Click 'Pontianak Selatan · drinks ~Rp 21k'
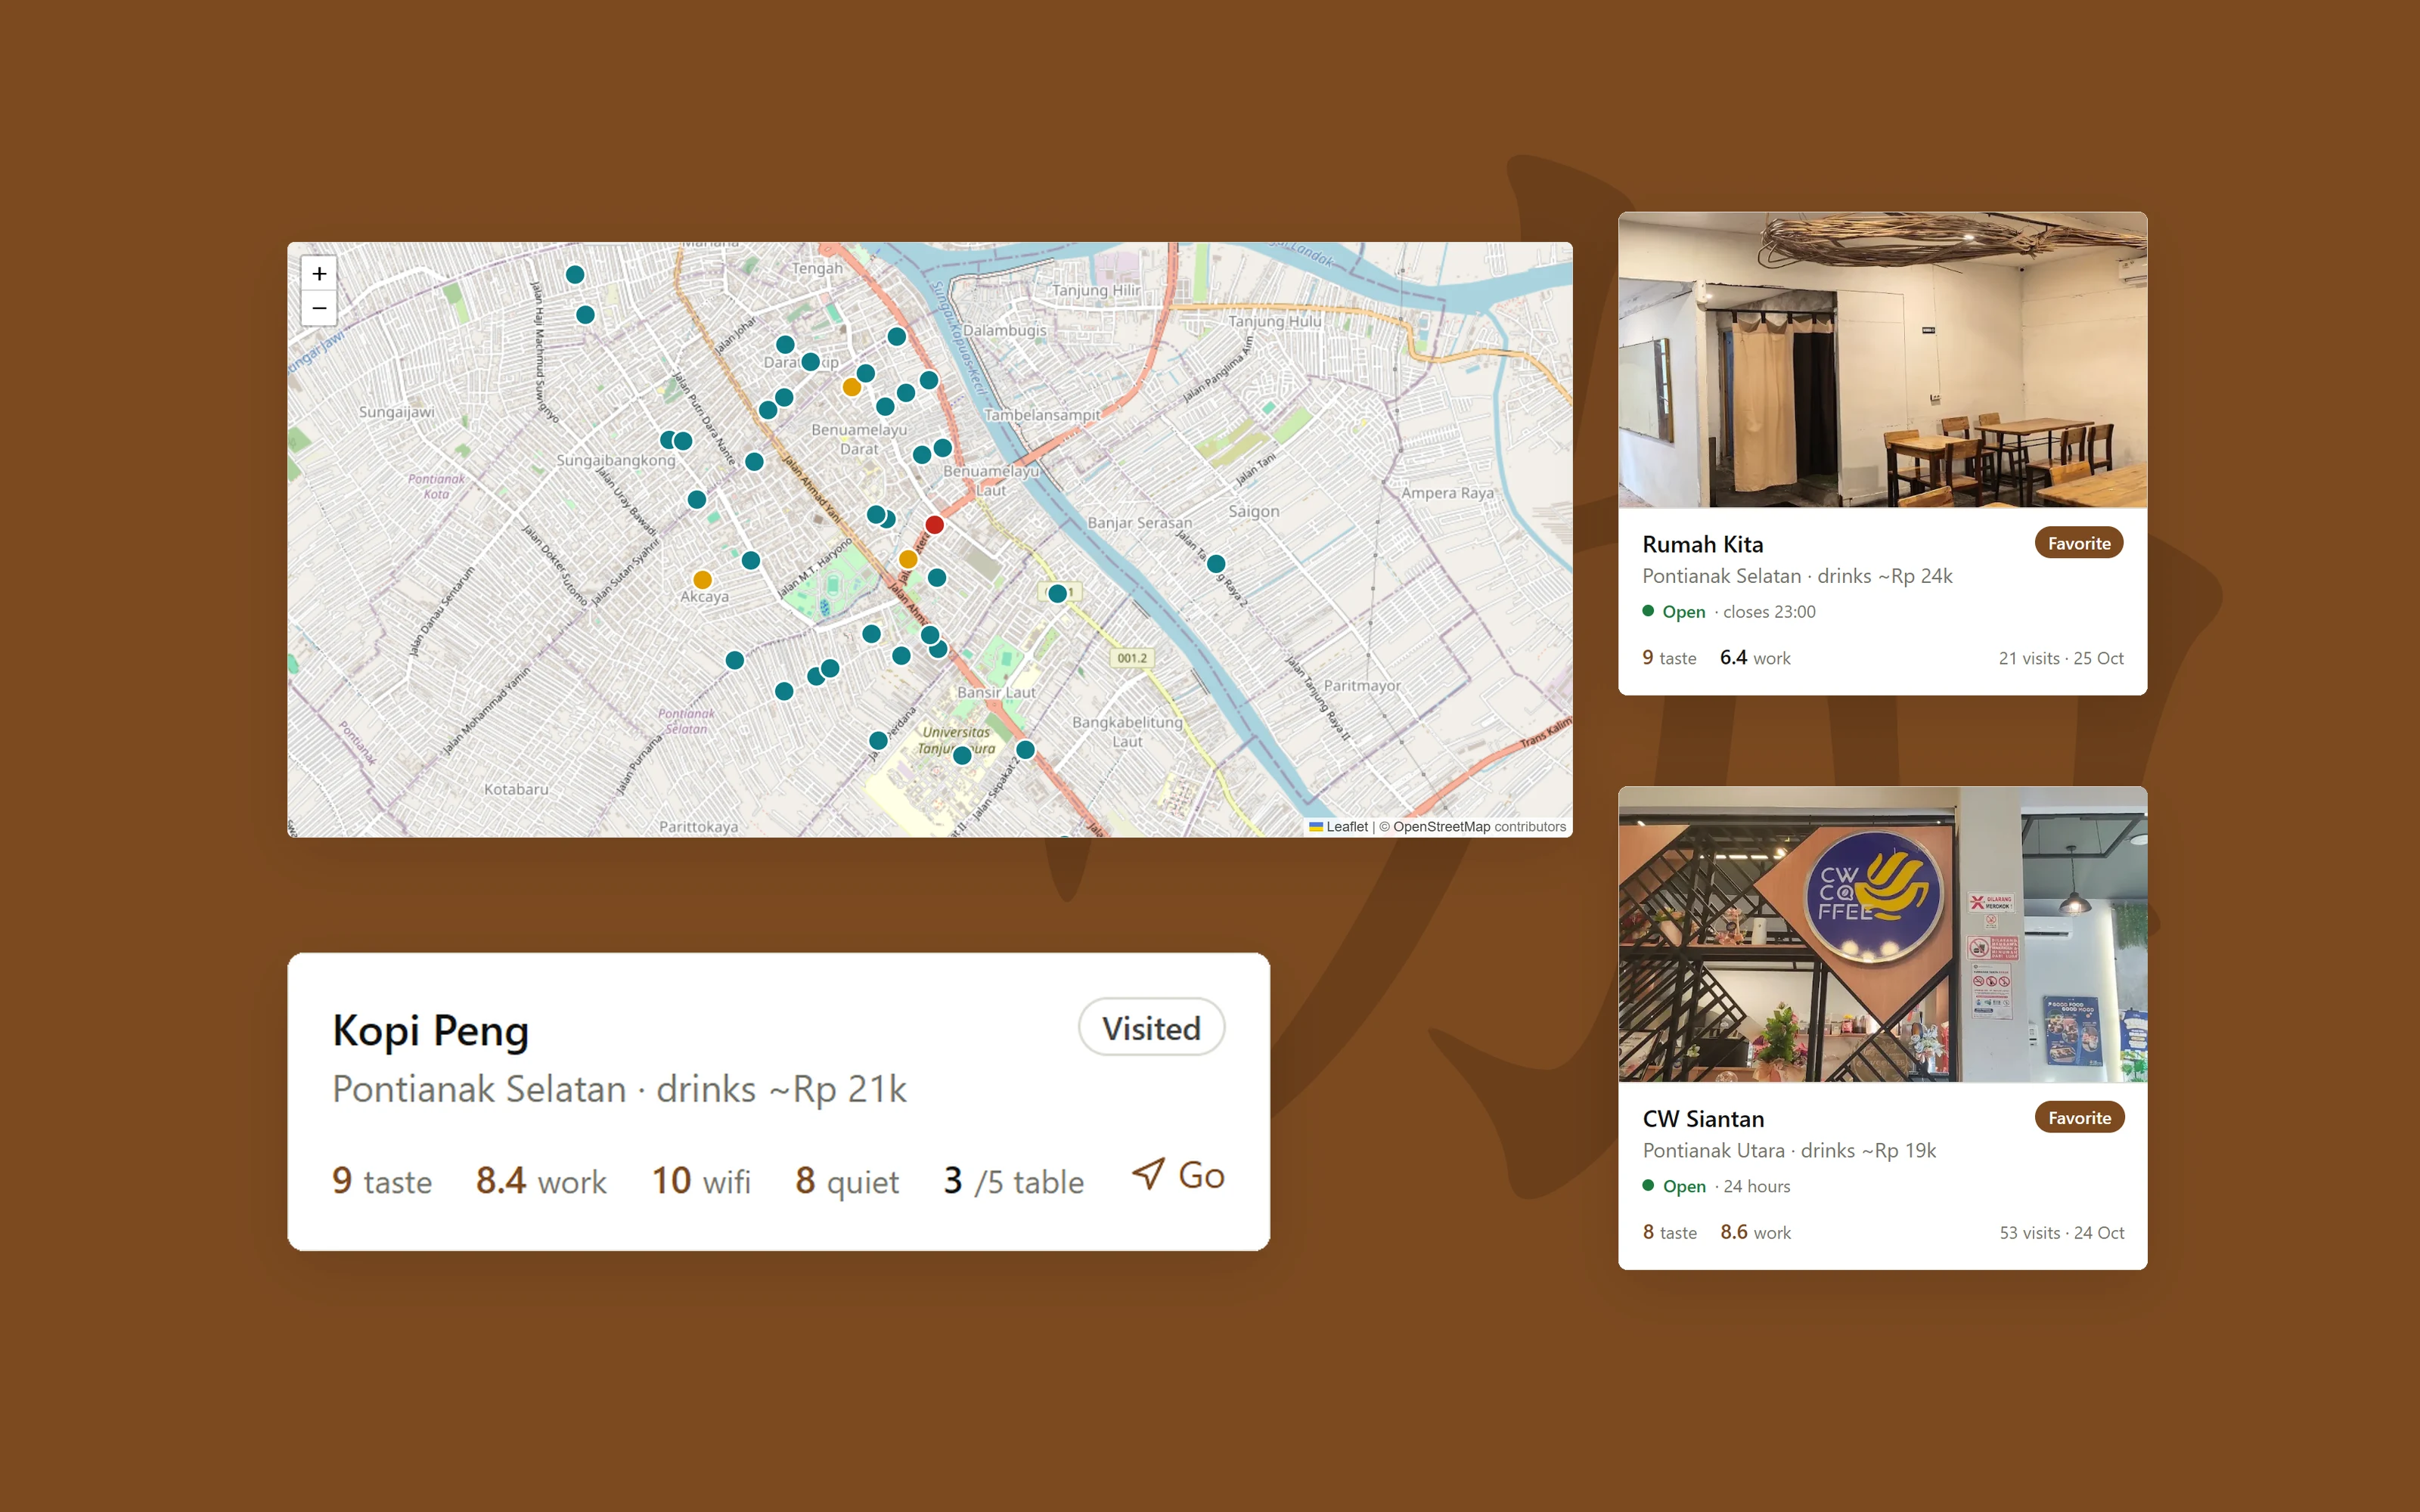The image size is (2420, 1512). pos(619,1089)
